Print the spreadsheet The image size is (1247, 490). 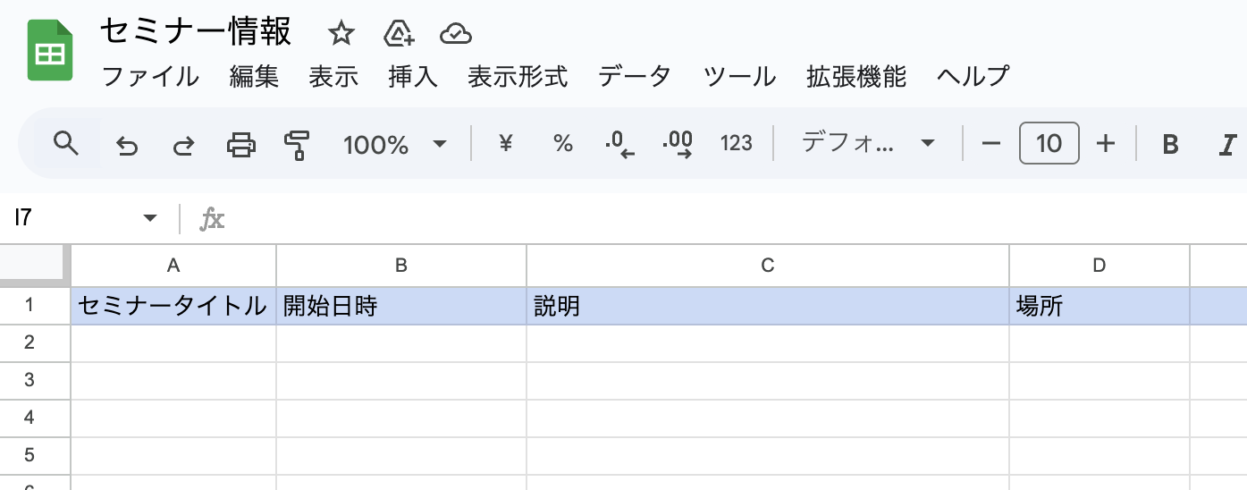240,144
